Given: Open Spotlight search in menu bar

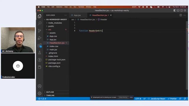Looking at the screenshot, I should point(167,7).
